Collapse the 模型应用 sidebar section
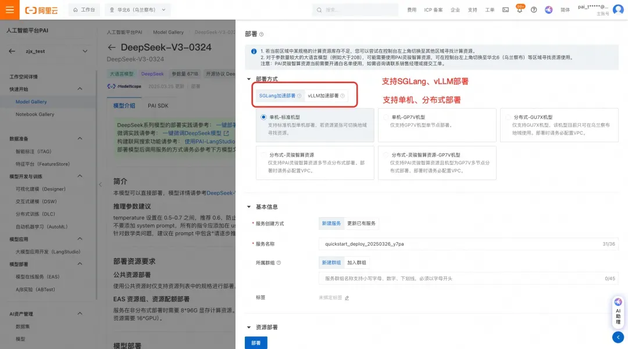Image resolution: width=628 pixels, height=349 pixels. [80, 239]
